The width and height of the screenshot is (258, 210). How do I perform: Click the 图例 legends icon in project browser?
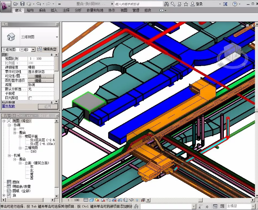9,182
